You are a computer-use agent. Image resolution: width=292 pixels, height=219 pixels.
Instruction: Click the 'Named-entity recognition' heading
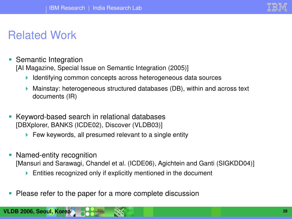point(56,155)
